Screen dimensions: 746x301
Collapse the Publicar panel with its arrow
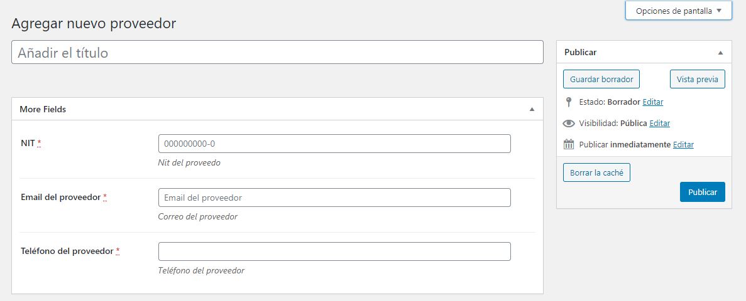tap(721, 53)
